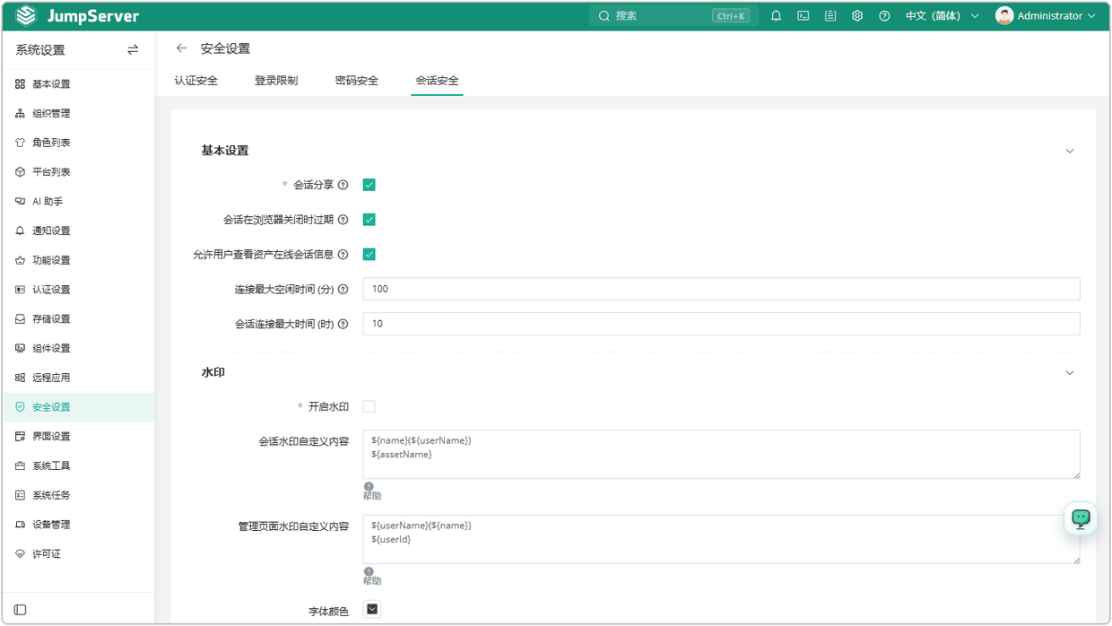Click the tickets list icon in header
Viewport: 1112px width, 626px height.
tap(830, 16)
